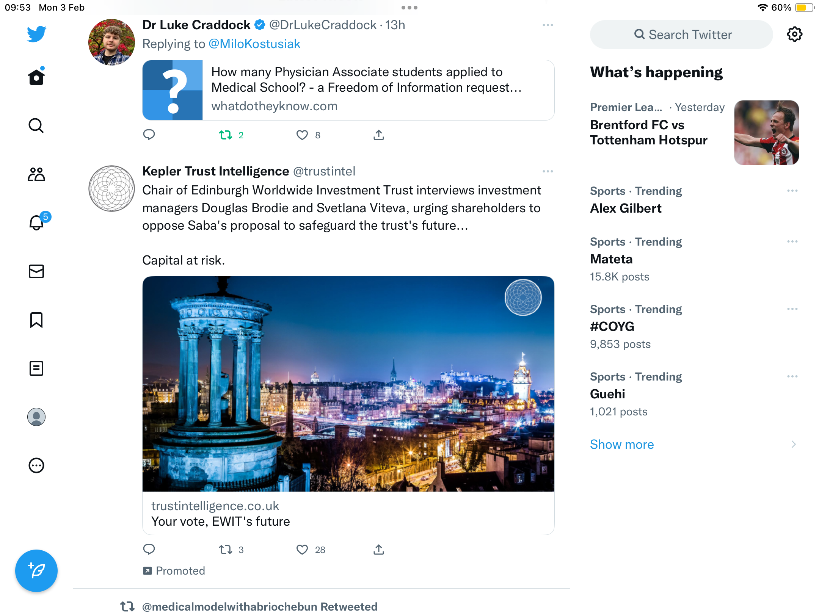Image resolution: width=819 pixels, height=614 pixels.
Task: Open the Explore search icon in sidebar
Action: [x=36, y=125]
